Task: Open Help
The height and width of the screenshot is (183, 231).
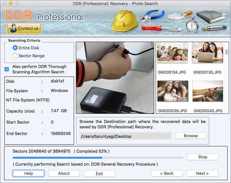Action: click(x=28, y=173)
